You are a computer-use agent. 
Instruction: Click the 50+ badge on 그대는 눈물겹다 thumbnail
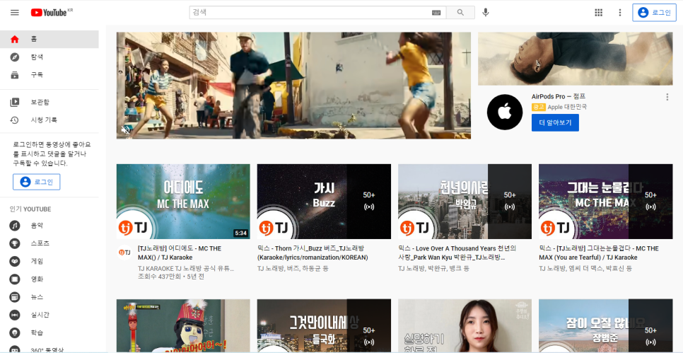coord(650,202)
